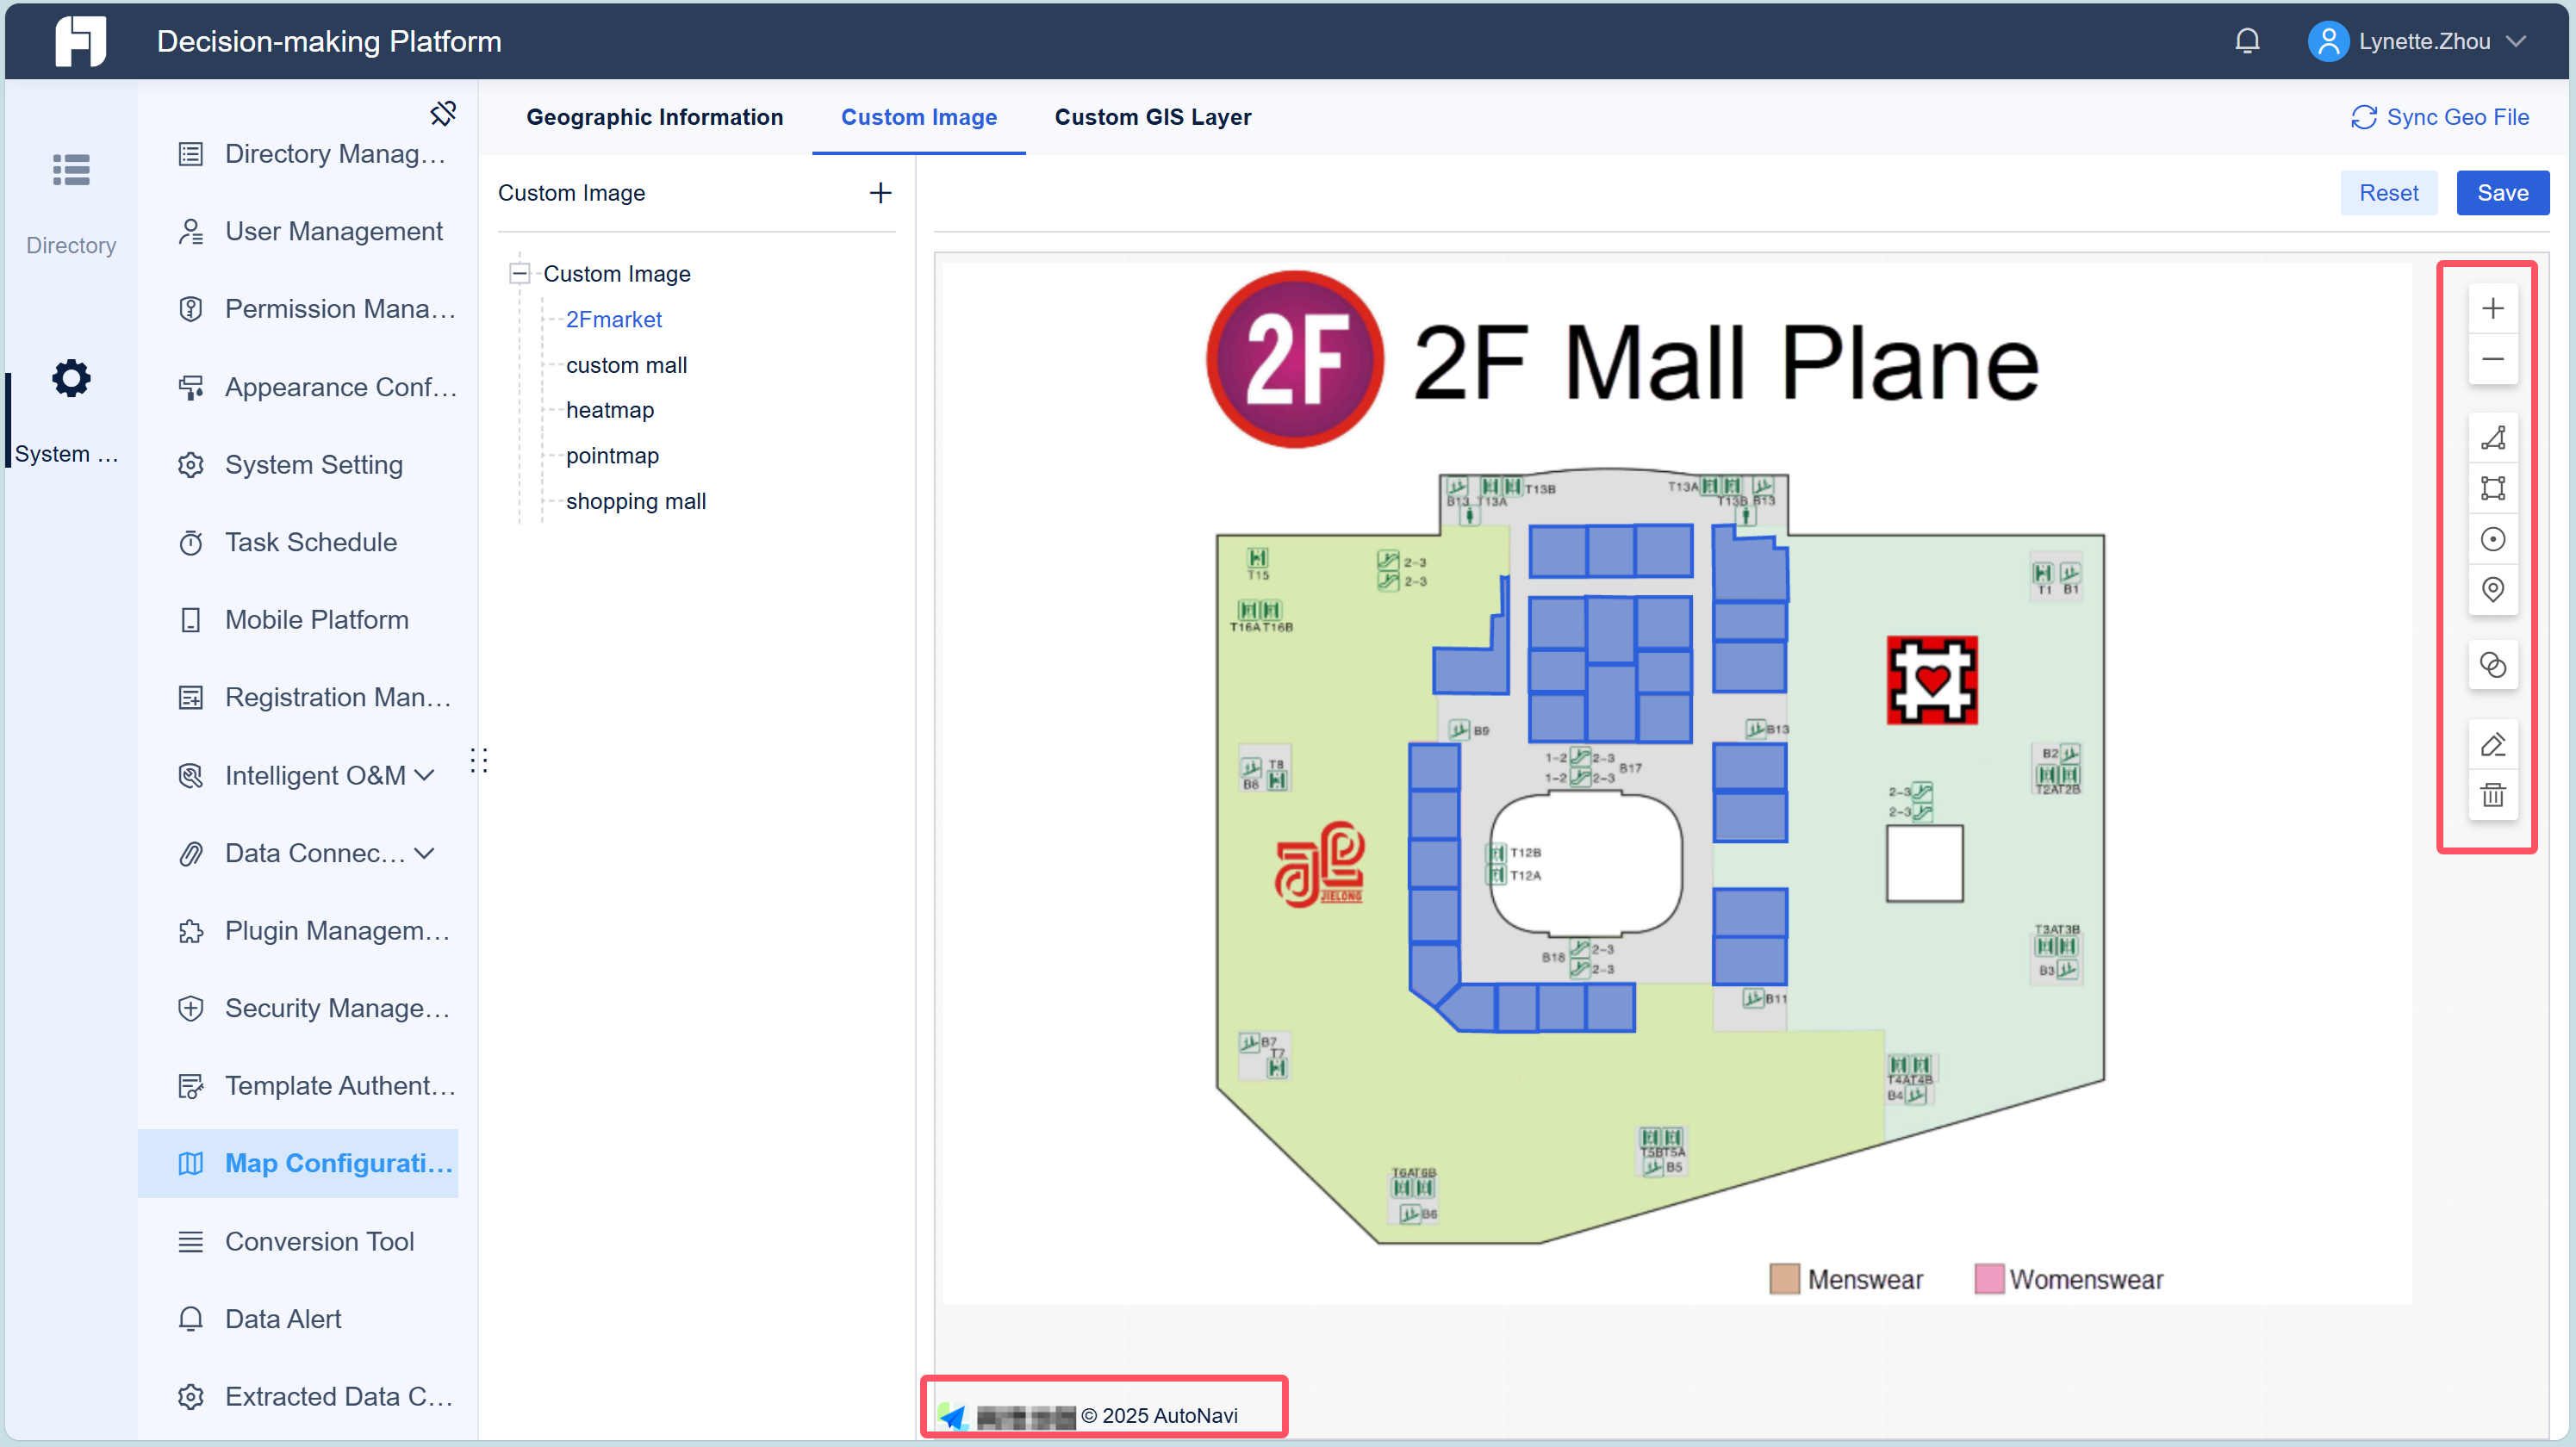Open Plugin Management menu item
Screen dimensions: 2576x1447
pos(298,931)
